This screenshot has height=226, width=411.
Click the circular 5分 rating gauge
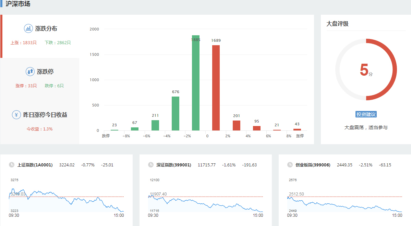coord(366,70)
